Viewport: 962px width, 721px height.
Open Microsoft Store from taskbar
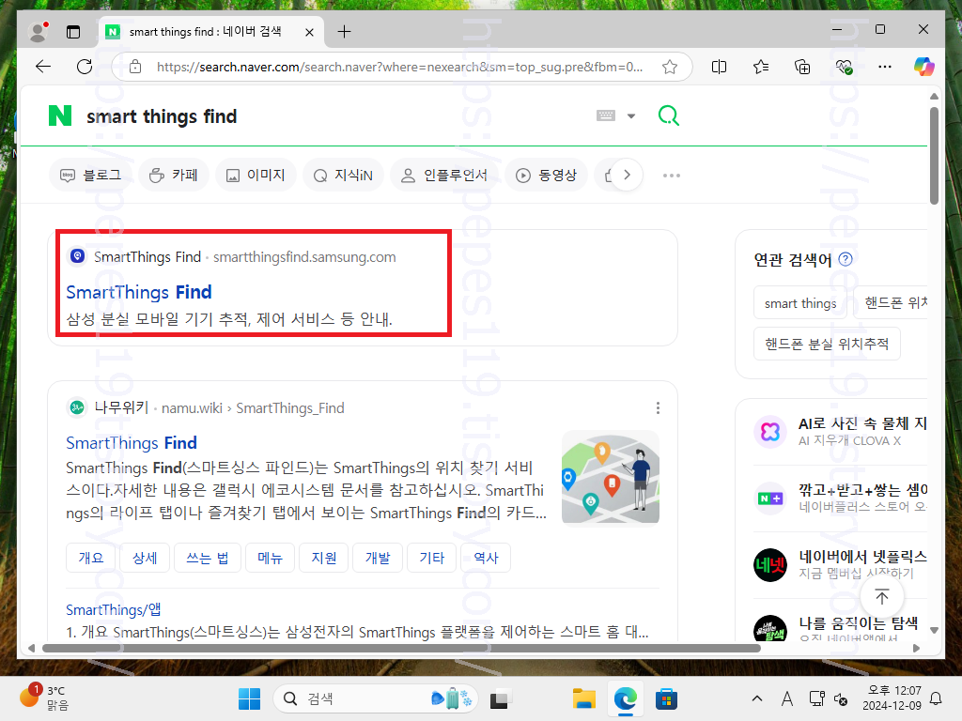pos(666,698)
